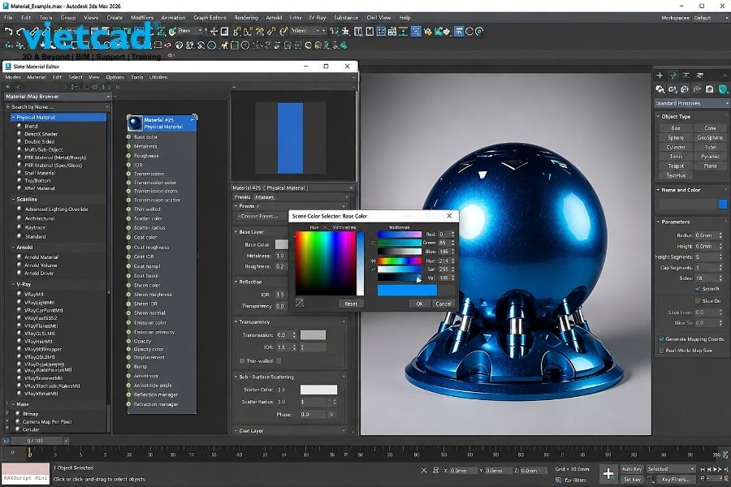Screen dimensions: 731x487
Task: Enable the Slice On checkbox
Action: pos(698,301)
